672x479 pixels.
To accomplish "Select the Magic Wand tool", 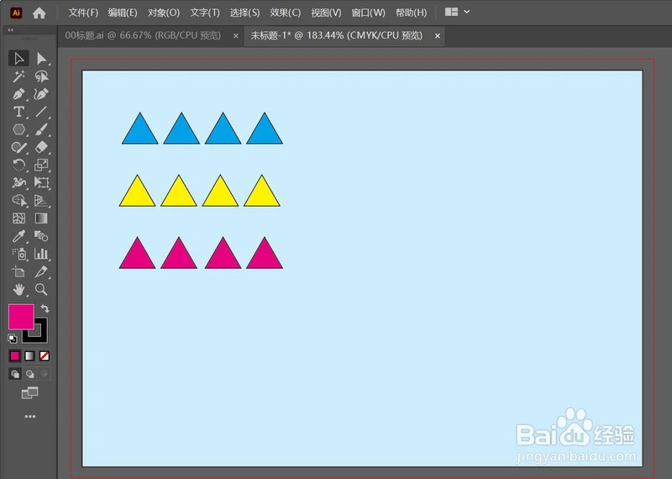I will (18, 76).
